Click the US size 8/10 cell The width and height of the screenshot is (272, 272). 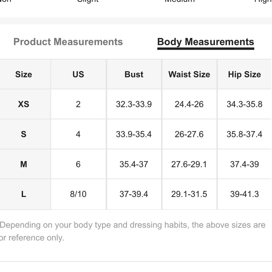click(78, 194)
